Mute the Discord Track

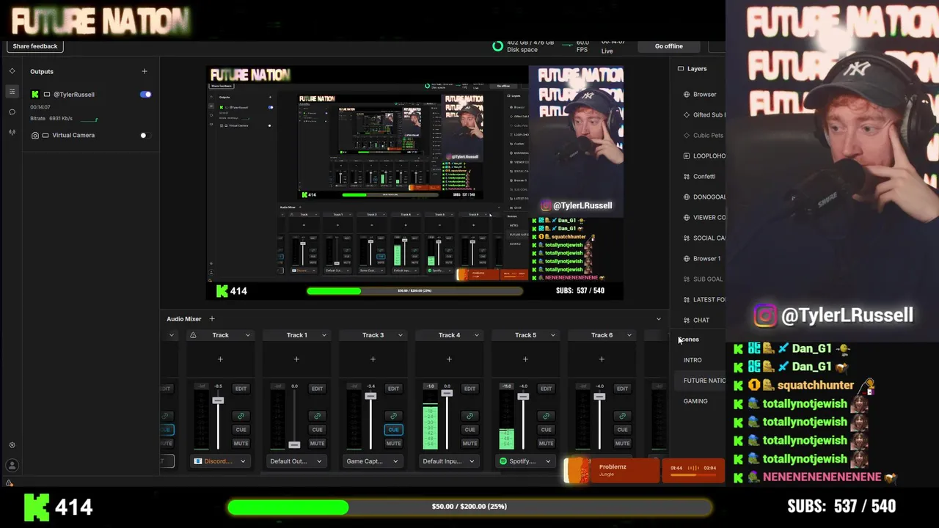pos(241,443)
